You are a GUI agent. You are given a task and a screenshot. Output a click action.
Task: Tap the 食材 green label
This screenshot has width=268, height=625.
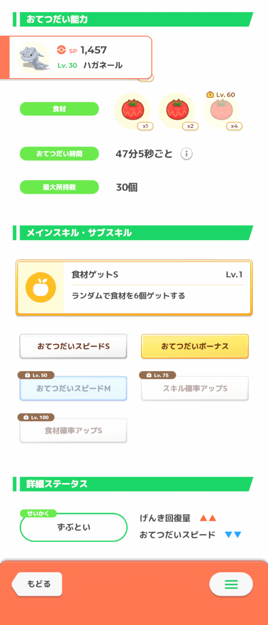tap(59, 109)
